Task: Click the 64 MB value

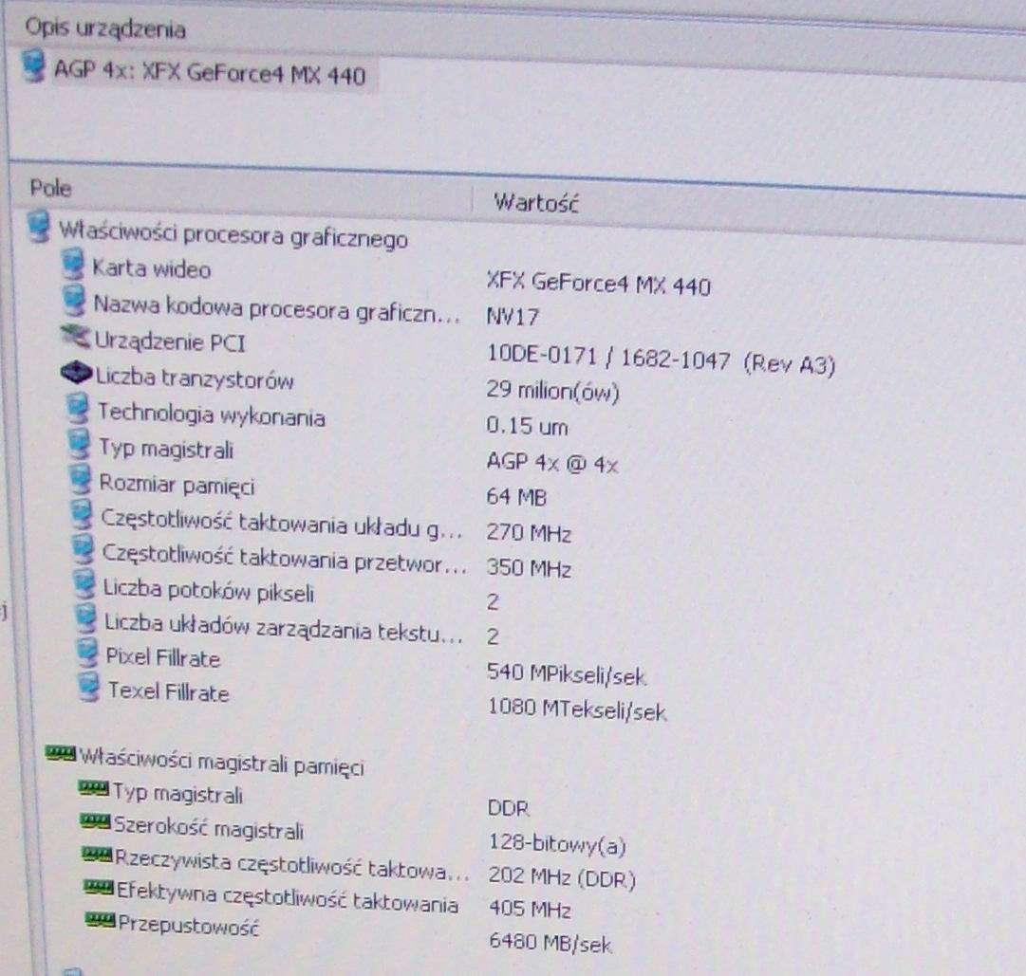Action: (516, 497)
